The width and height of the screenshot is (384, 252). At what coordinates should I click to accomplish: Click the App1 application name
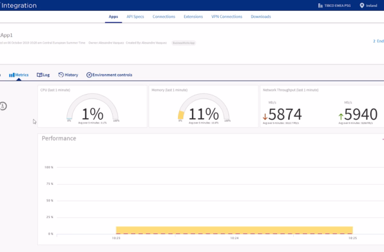(6, 35)
